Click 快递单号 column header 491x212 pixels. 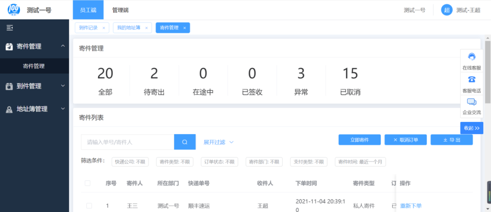199,183
